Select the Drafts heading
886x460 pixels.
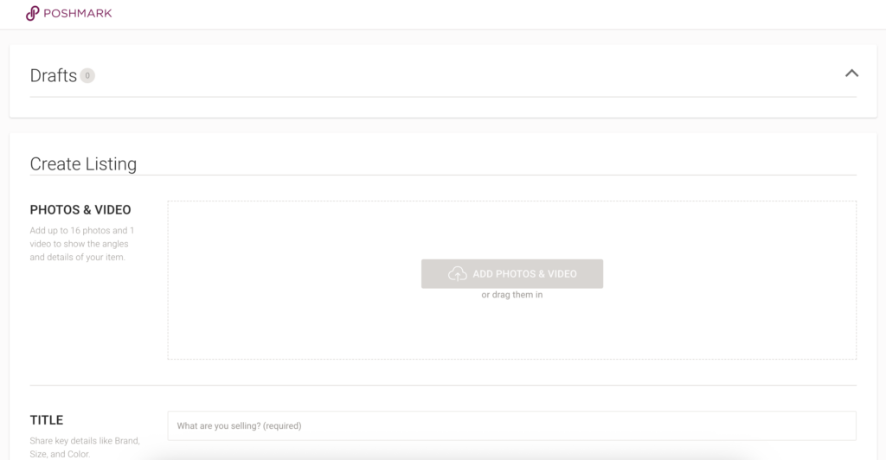coord(53,75)
